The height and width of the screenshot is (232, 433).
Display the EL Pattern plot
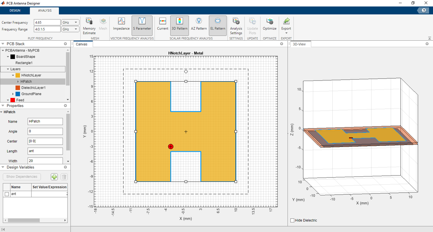pyautogui.click(x=218, y=25)
